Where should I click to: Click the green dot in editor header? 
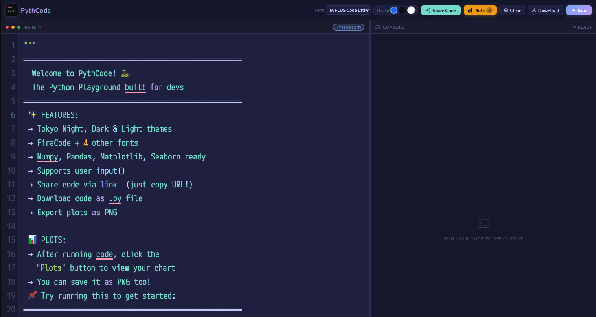pos(19,27)
